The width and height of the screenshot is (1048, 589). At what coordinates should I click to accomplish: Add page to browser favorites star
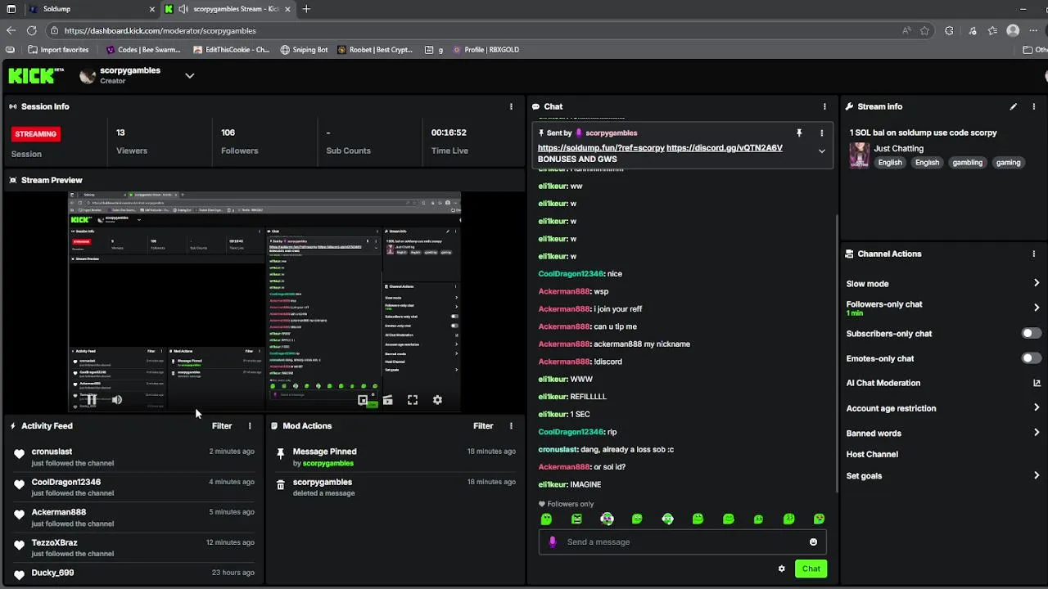924,30
